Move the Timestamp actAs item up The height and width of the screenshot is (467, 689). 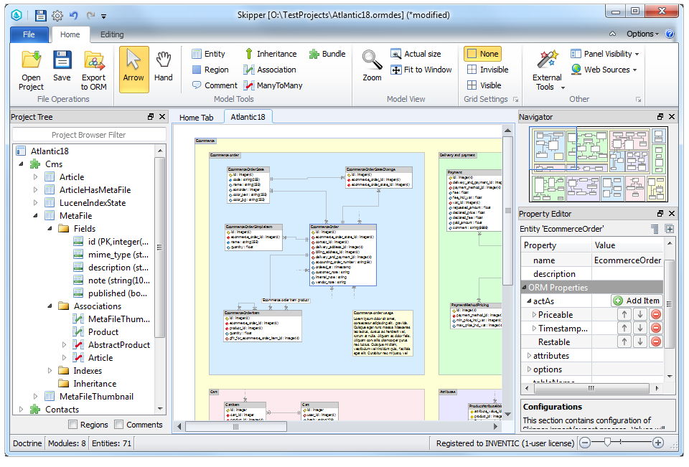coord(624,328)
